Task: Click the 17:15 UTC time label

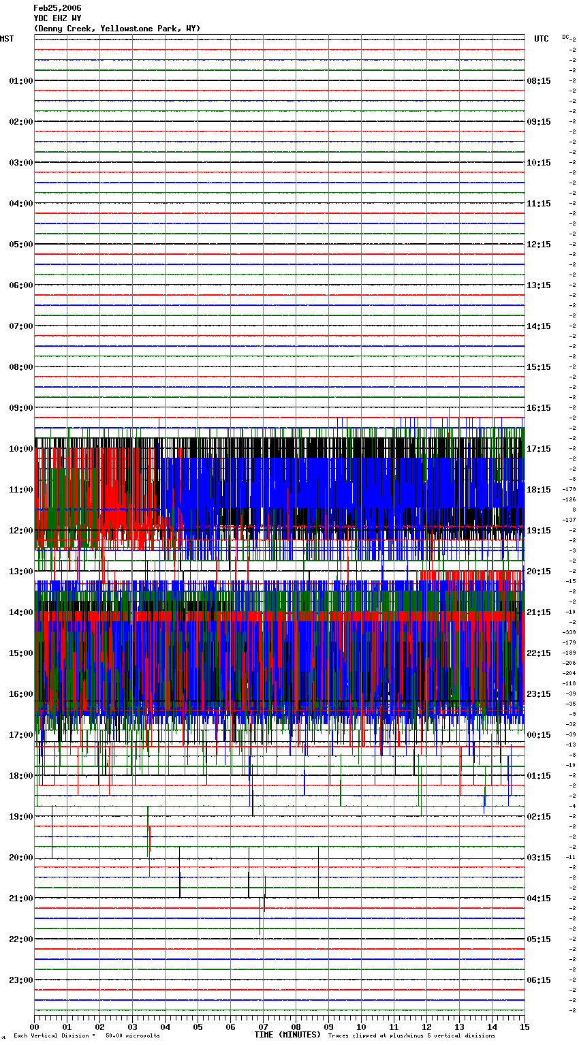Action: [x=539, y=449]
